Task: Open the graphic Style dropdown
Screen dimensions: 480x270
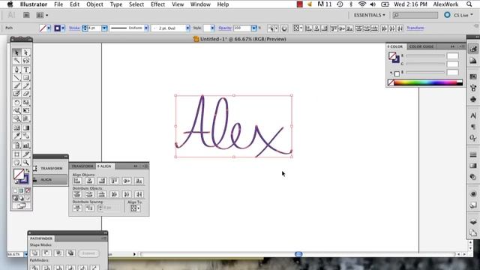Action: [212, 28]
